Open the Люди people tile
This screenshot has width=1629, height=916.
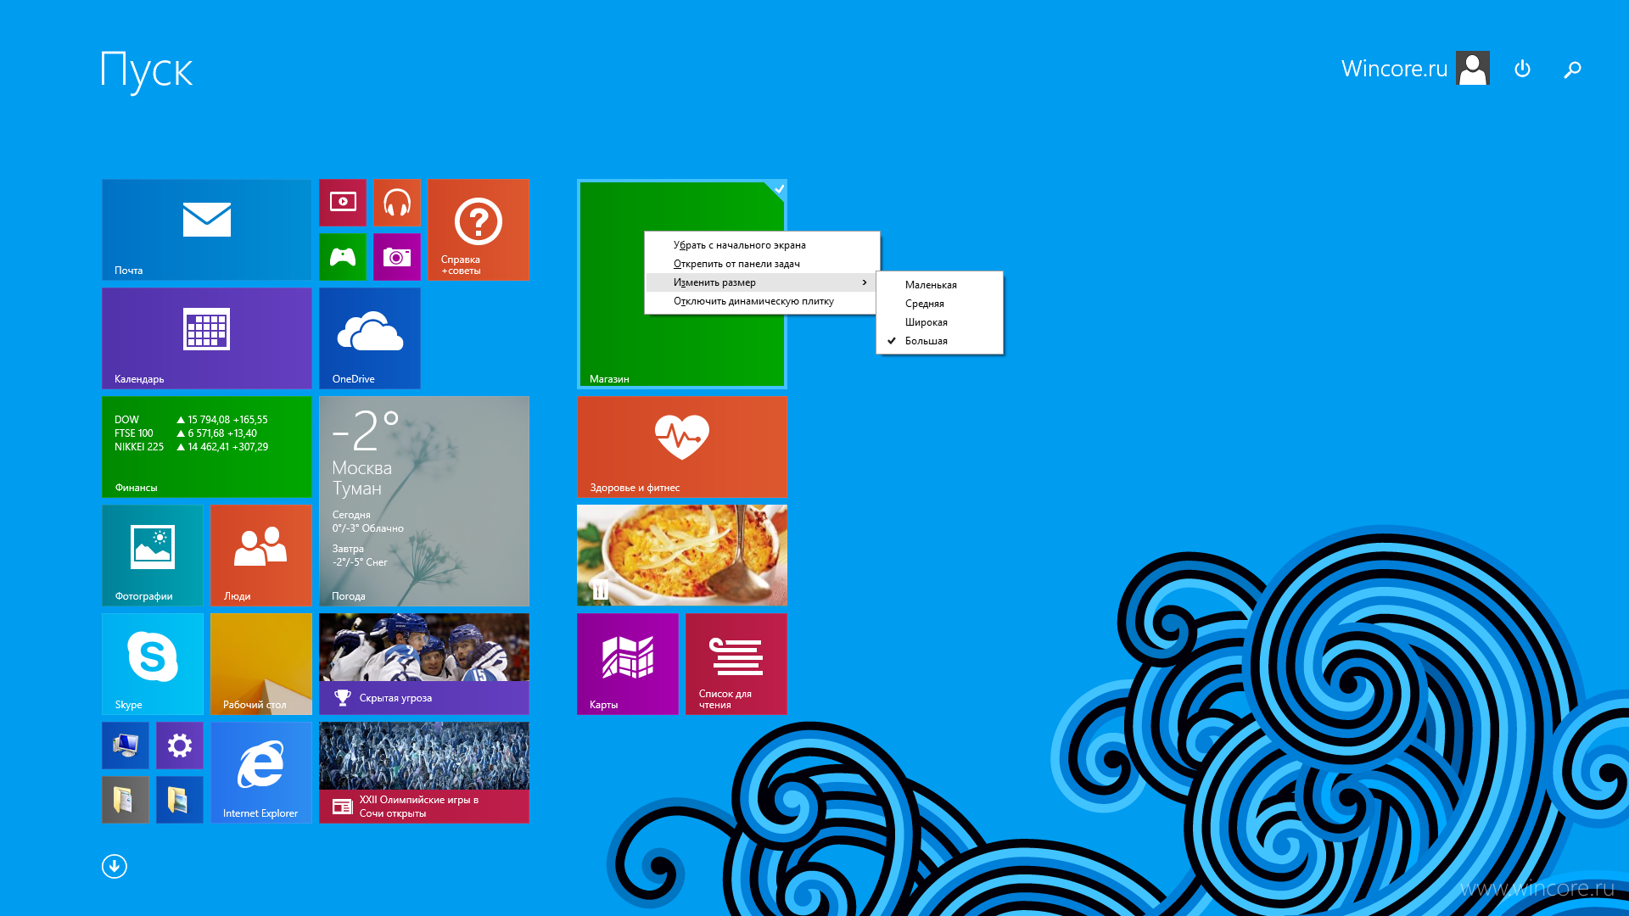click(260, 555)
